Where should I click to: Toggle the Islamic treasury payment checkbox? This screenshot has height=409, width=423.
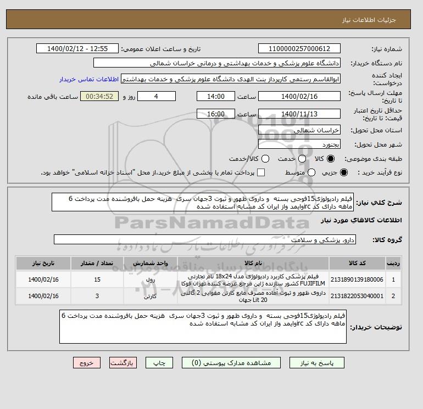[261, 172]
